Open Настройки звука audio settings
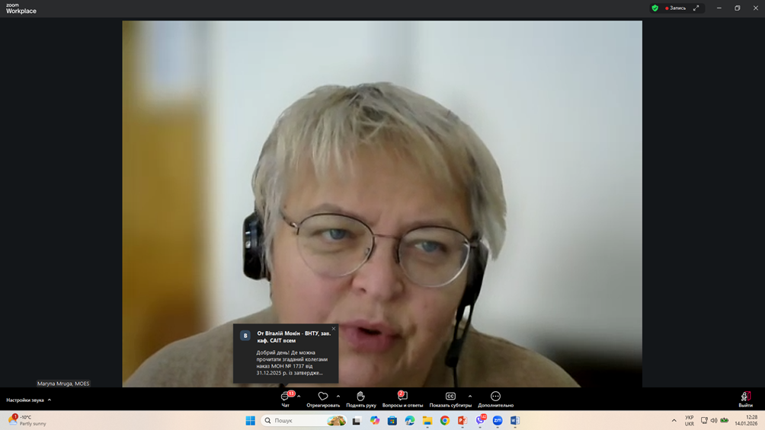This screenshot has width=765, height=430. [28, 400]
